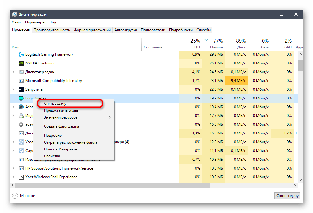Image resolution: width=313 pixels, height=213 pixels.
Task: Sort by the ЦП column header
Action: point(191,44)
